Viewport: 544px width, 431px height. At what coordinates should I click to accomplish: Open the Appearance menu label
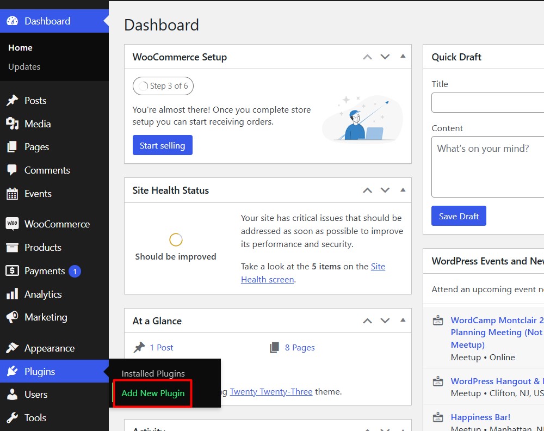pos(50,348)
